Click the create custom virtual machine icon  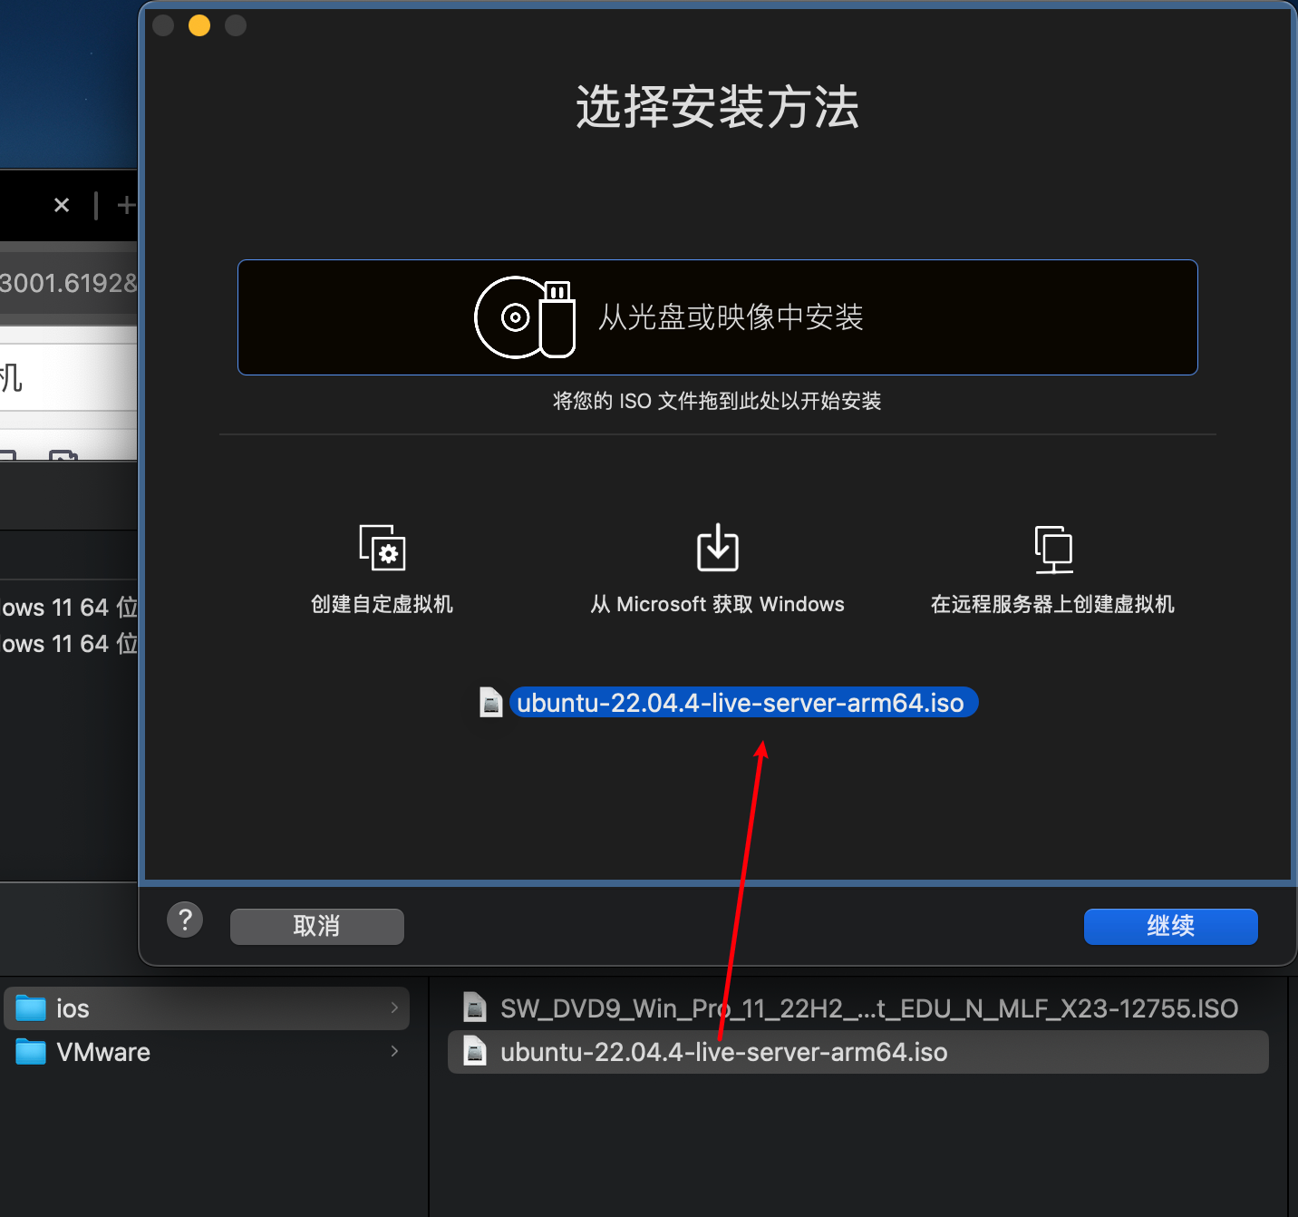[383, 548]
